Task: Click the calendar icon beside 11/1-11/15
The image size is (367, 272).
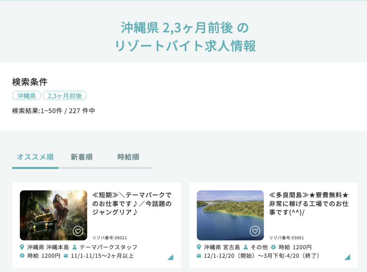Action: click(66, 256)
